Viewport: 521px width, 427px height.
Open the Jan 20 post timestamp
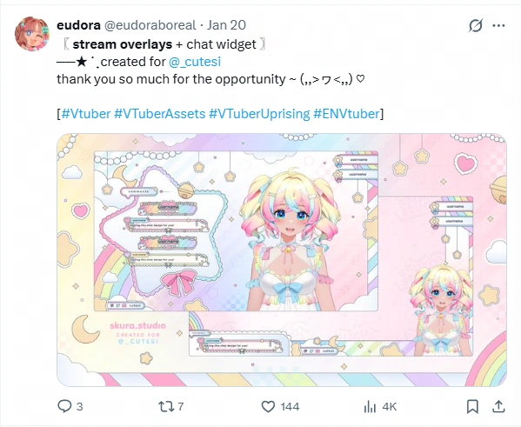226,25
